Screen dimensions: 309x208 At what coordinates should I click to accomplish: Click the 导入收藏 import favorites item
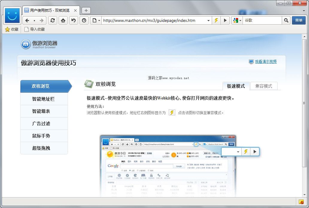[34, 29]
